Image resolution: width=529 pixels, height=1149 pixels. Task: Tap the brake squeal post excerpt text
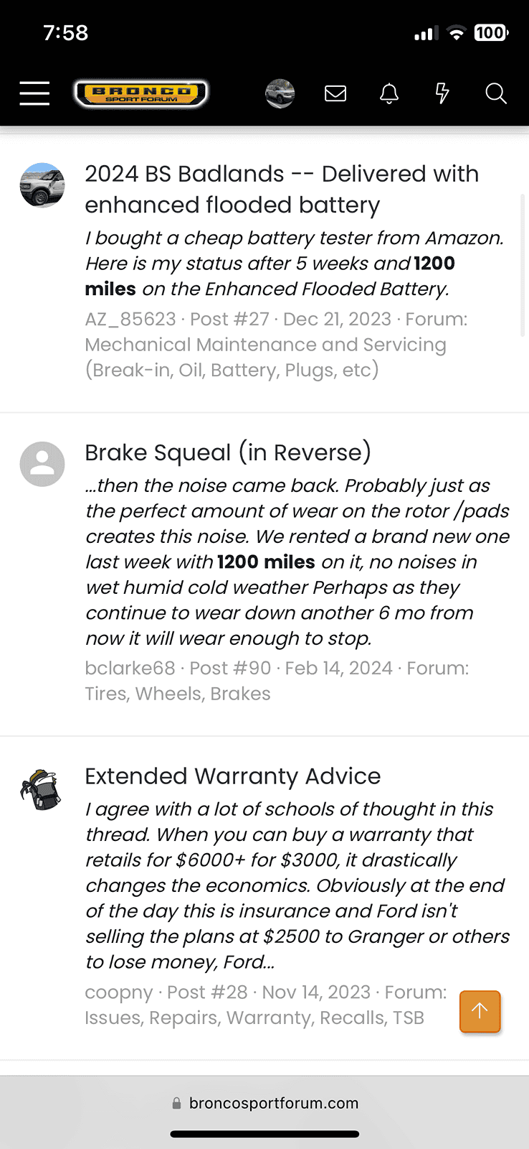[297, 562]
